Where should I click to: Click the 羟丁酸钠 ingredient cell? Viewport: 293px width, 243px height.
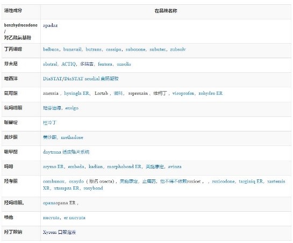tap(21, 233)
